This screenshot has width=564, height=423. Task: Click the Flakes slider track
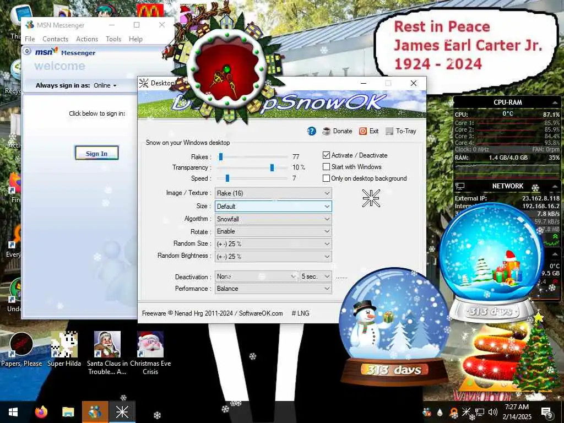pos(253,156)
